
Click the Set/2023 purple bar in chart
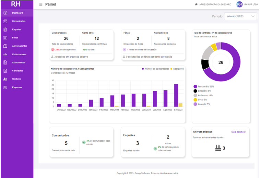click(x=176, y=95)
